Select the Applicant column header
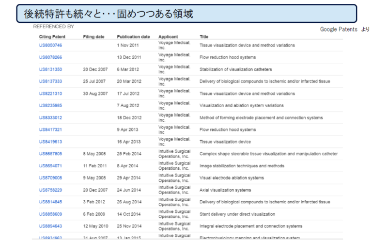Screen dimensions: 372x243 [168, 37]
